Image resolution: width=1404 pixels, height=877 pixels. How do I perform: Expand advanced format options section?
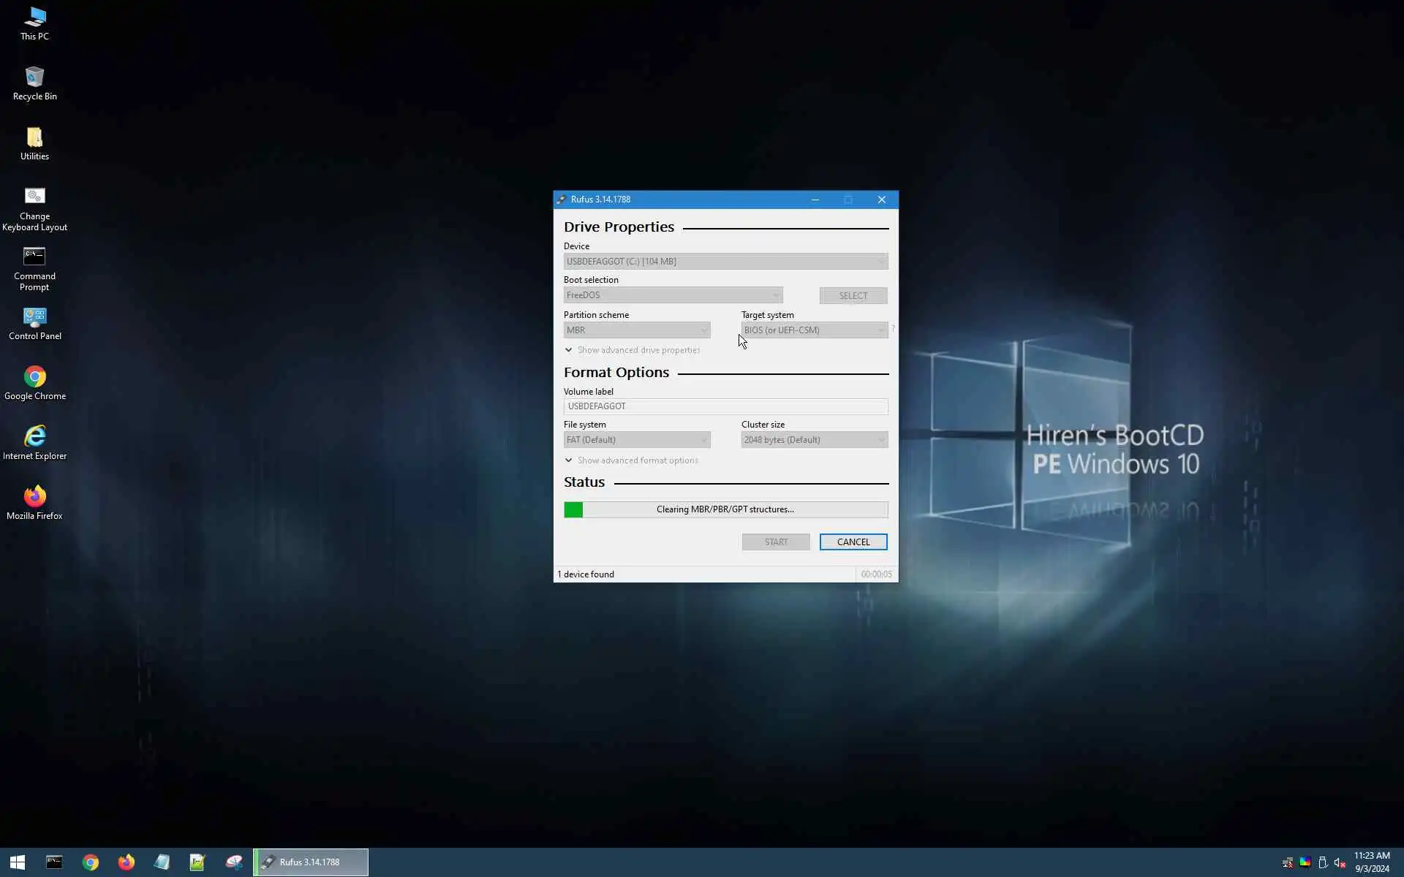click(x=631, y=460)
